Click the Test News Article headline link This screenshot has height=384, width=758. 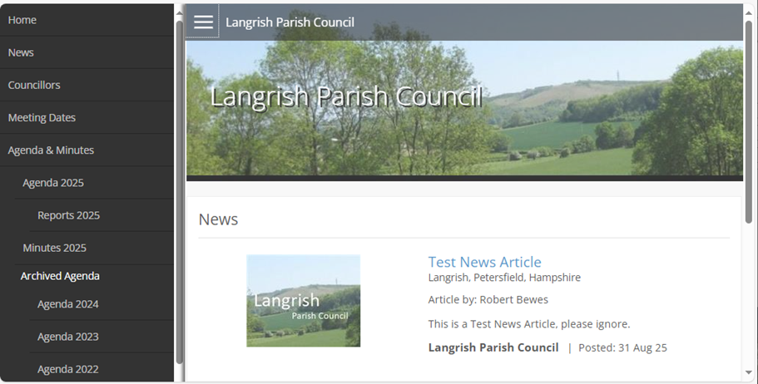[484, 263]
